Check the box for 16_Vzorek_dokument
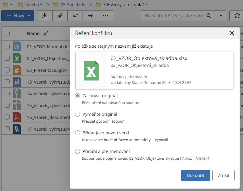243x191 pixels. (7, 117)
